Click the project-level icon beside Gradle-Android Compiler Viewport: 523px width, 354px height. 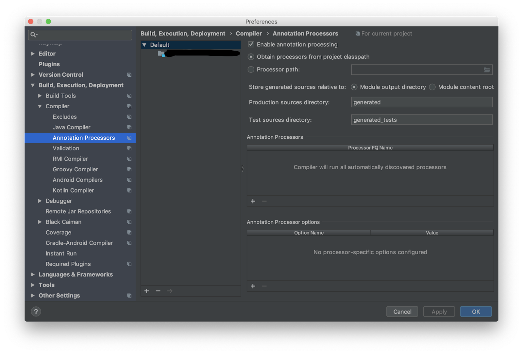[129, 243]
